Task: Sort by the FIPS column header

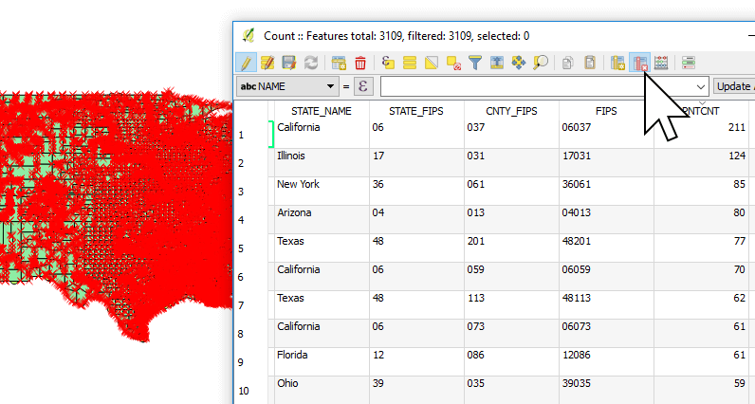Action: pyautogui.click(x=606, y=111)
